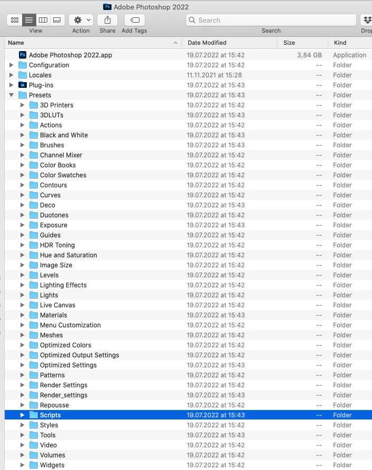
Task: Select the Styles folder icon
Action: tap(34, 425)
